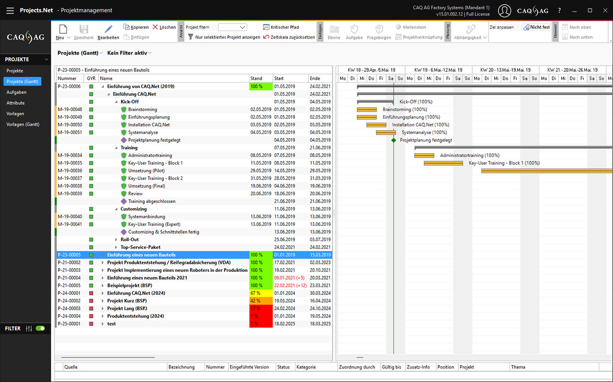Select the Brainstorming Gantt bar
The height and width of the screenshot is (382, 613).
tap(367, 110)
